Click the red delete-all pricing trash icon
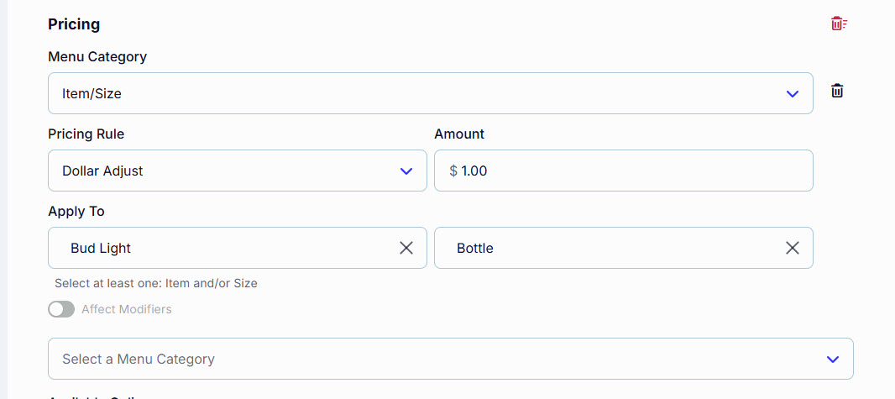Image resolution: width=895 pixels, height=399 pixels. 839,24
